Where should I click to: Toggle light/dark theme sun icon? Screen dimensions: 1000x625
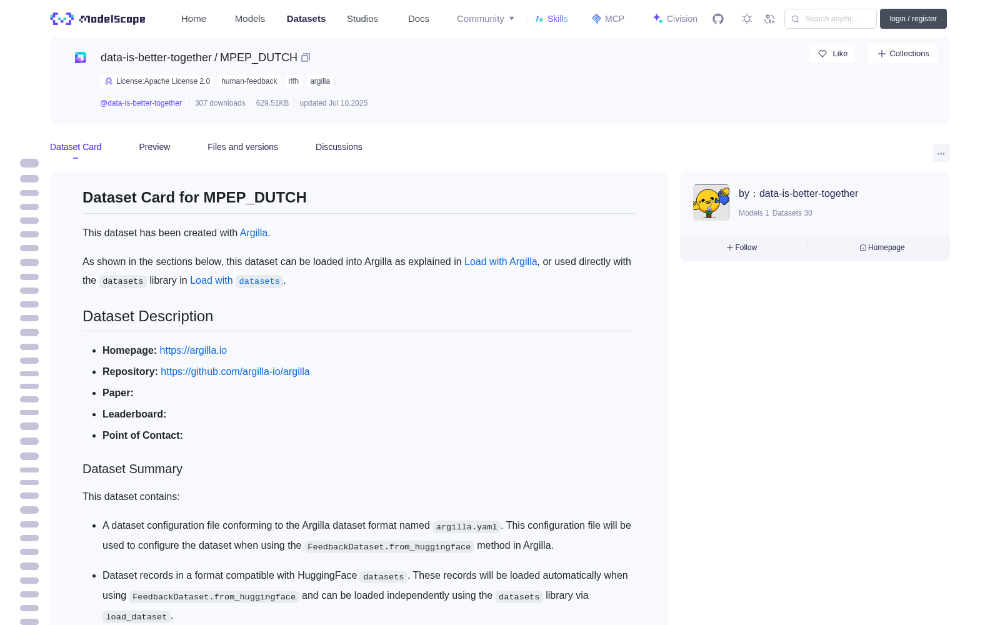coord(747,19)
